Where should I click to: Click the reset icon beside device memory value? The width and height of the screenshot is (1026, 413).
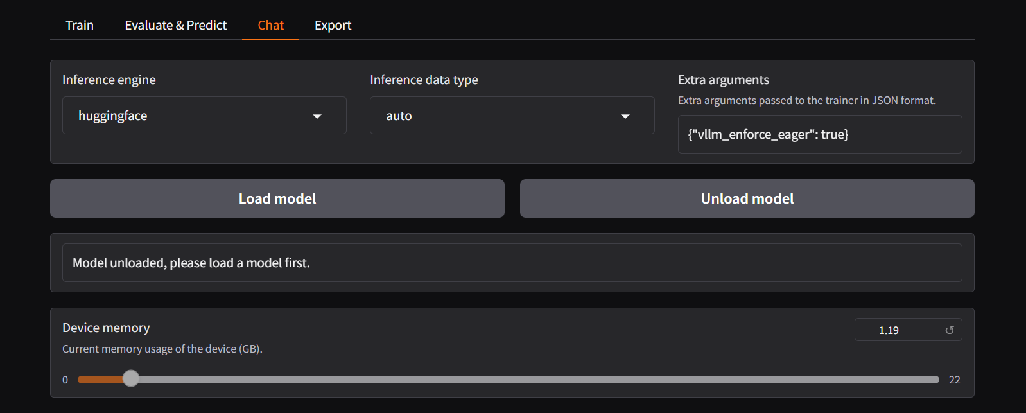point(949,330)
